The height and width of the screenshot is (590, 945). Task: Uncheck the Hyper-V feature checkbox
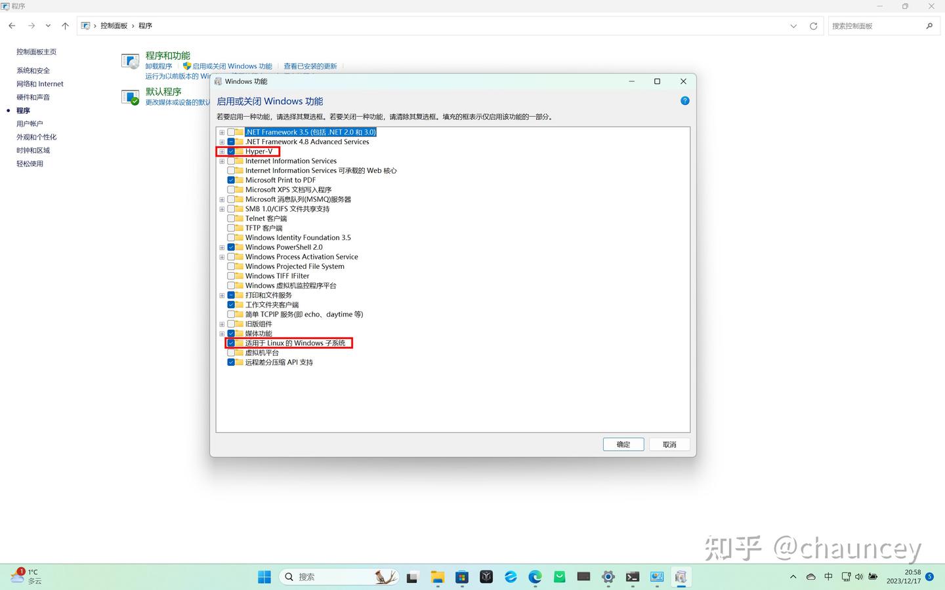[231, 151]
